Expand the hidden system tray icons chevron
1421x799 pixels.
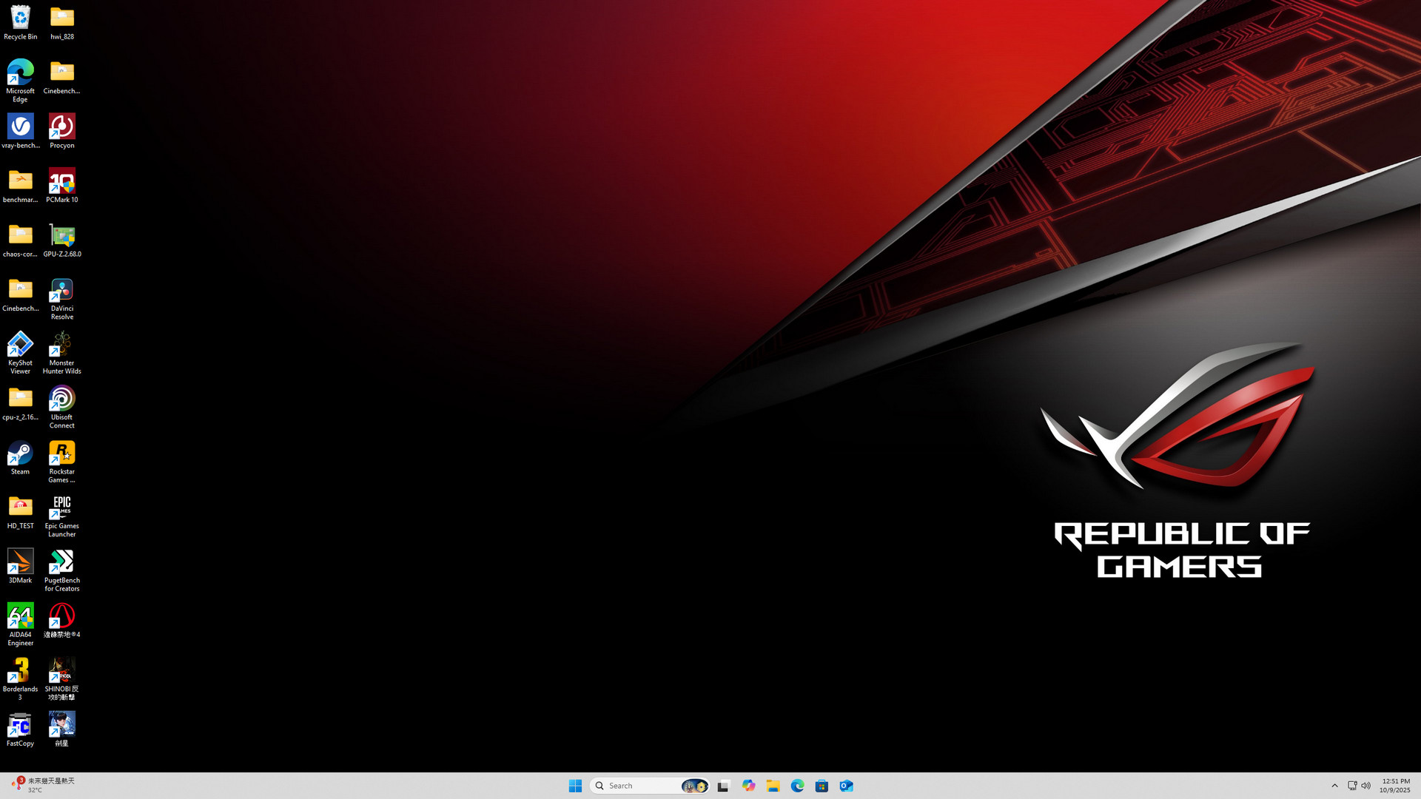click(1334, 786)
